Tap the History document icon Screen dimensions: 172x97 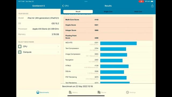[x=70, y=92]
